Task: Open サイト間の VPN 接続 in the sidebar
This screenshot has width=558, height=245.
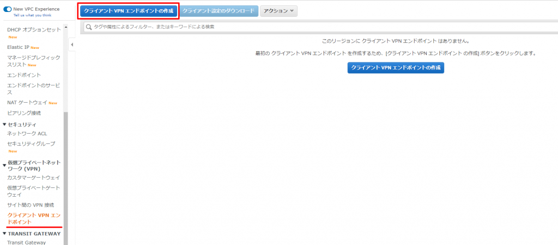Action: [x=31, y=205]
